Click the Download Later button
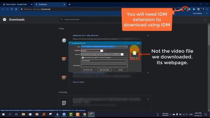 [88, 70]
